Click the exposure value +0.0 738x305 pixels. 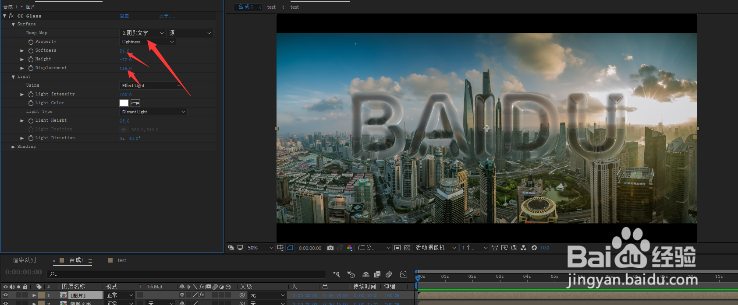pyautogui.click(x=544, y=248)
